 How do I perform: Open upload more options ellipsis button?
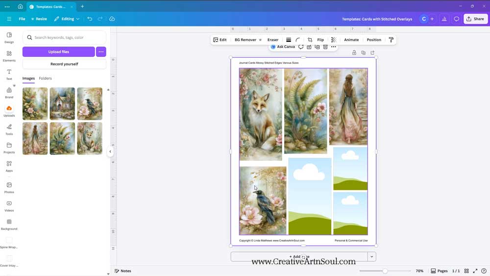[x=101, y=52]
